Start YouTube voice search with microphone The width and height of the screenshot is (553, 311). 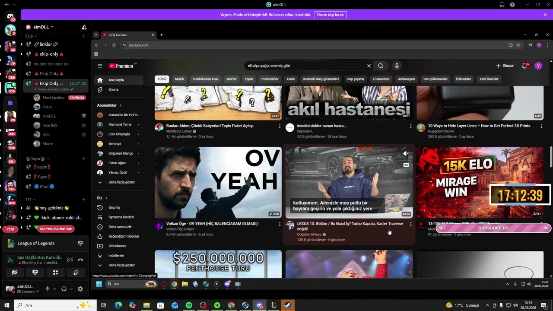pos(397,66)
